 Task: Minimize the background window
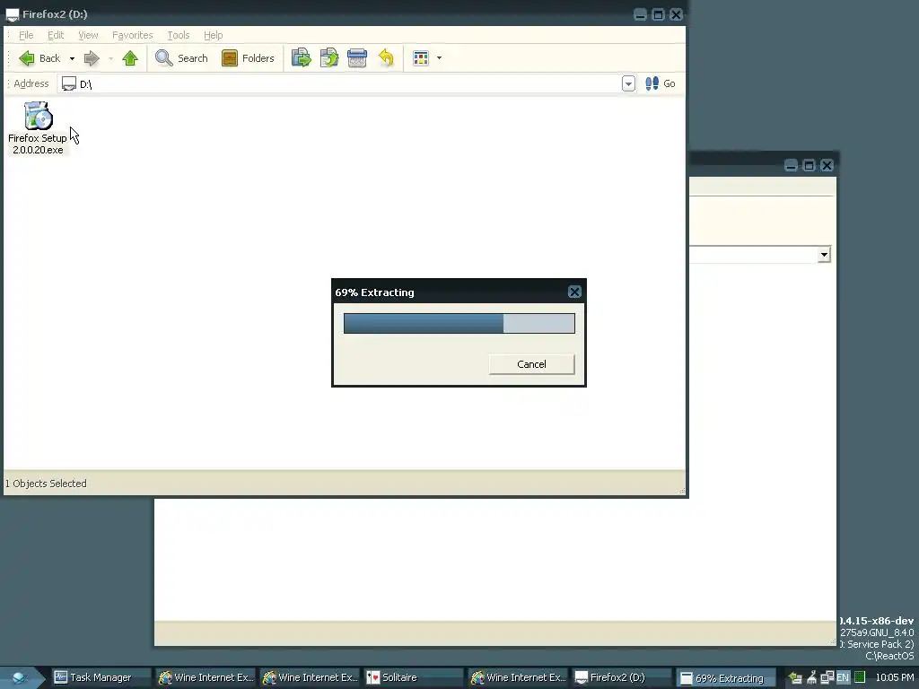(x=791, y=165)
